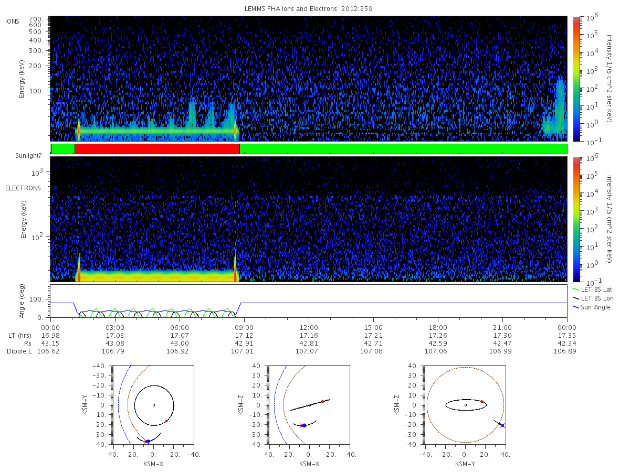The height and width of the screenshot is (472, 630).
Task: Click the ELECTRONS panel label
Action: pyautogui.click(x=23, y=188)
